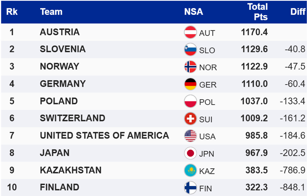Screen dimensions: 307x196
Task: Click the Switzerland flag icon
Action: [190, 119]
